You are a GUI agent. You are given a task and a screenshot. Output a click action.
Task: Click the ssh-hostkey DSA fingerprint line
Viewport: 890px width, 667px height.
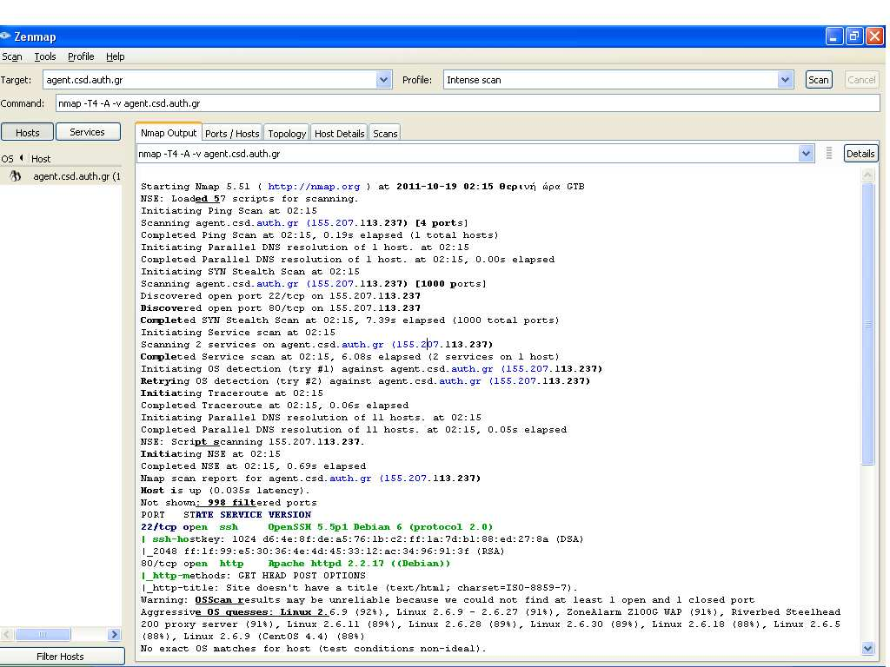click(x=362, y=538)
